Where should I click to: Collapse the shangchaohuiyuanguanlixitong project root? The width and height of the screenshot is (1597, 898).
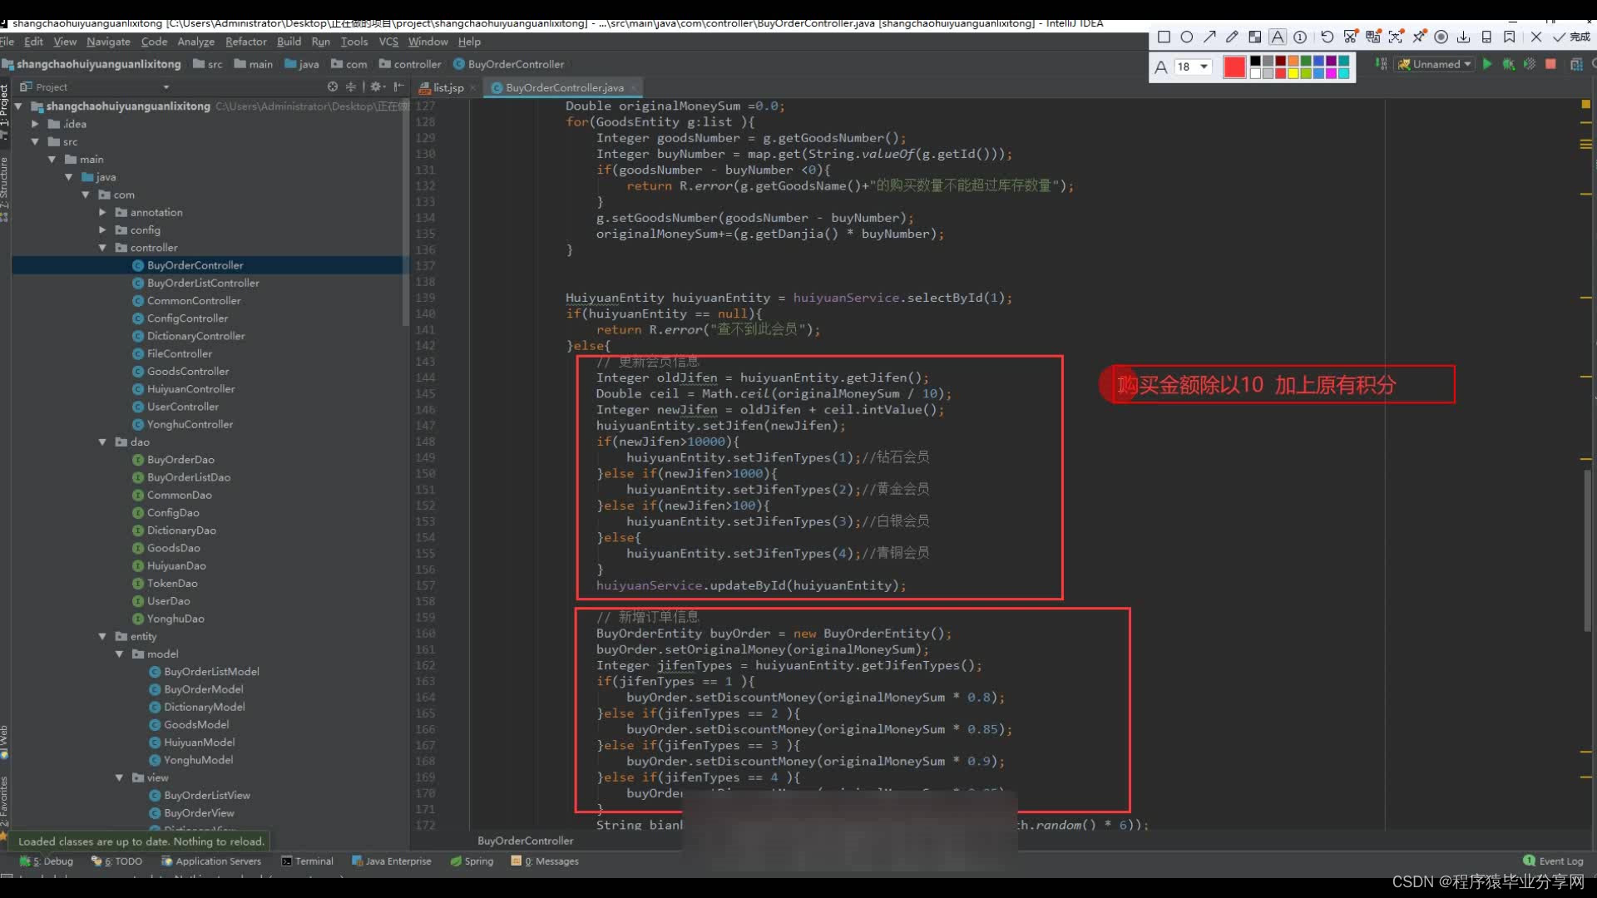tap(17, 106)
